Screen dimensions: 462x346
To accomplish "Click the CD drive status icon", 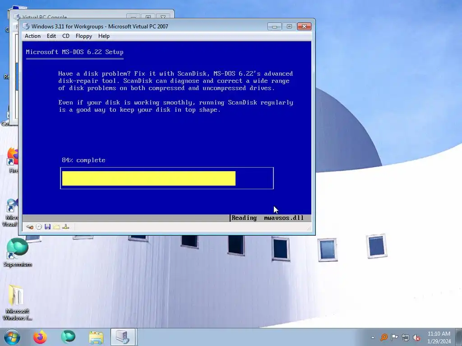I will click(x=39, y=227).
